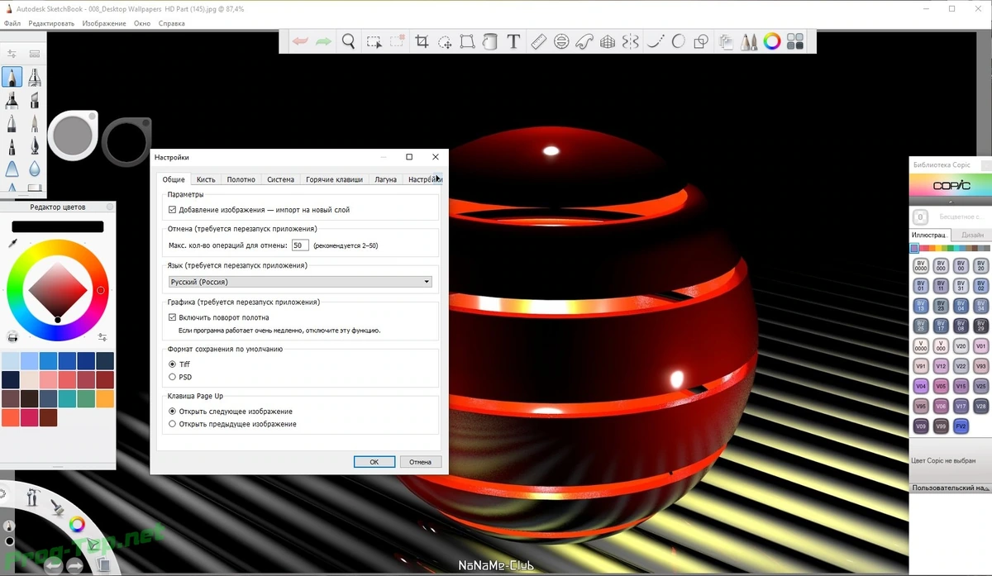The width and height of the screenshot is (992, 576).
Task: Pick the eyedropper in Color Editor
Action: [12, 244]
